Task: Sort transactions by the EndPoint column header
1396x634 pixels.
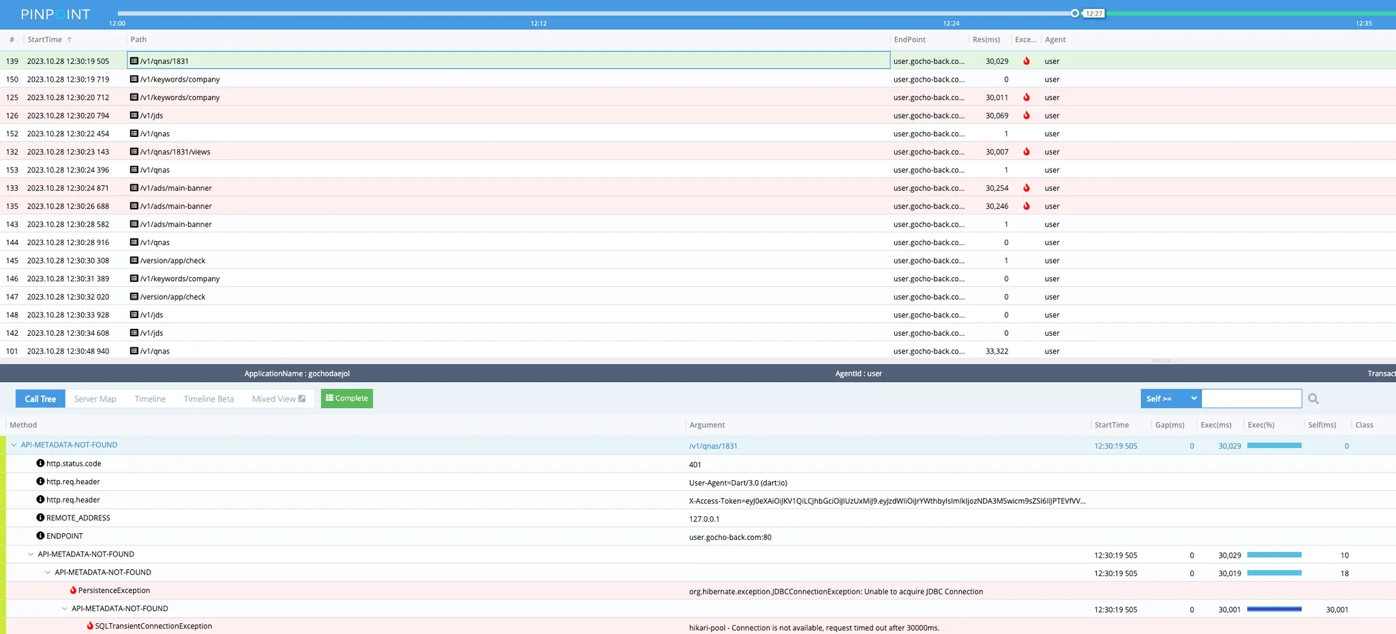Action: coord(910,39)
